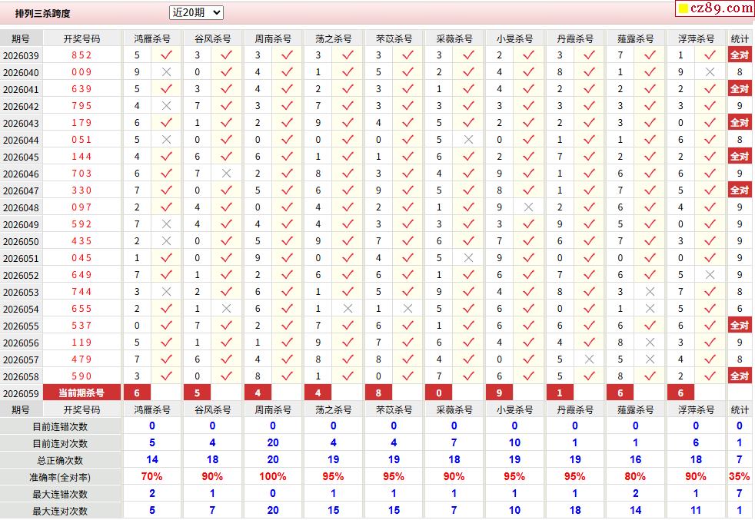
Task: Click the current 芣苡杀号 red number 8
Action: pyautogui.click(x=378, y=392)
